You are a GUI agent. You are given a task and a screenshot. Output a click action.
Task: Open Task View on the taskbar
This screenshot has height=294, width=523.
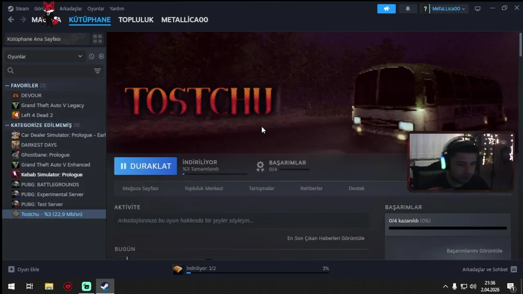[29, 286]
